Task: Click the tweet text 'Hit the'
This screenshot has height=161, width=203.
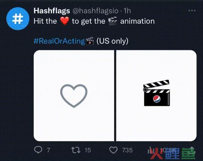Action: tap(45, 21)
